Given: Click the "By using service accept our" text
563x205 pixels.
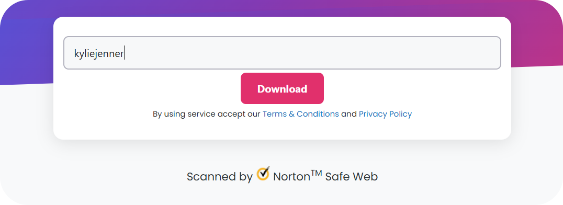Looking at the screenshot, I should pyautogui.click(x=207, y=114).
